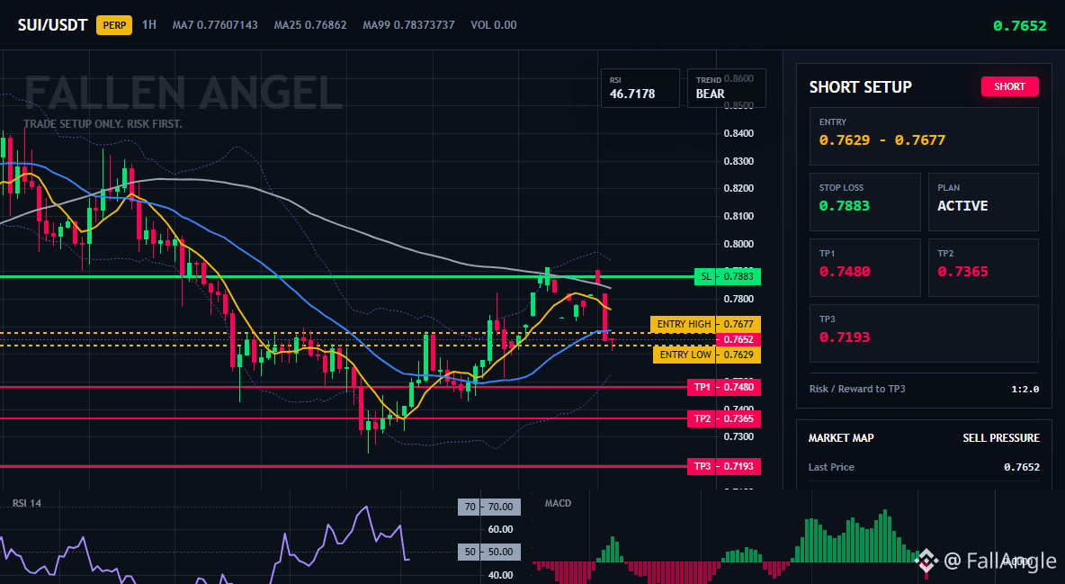Click the RSI 70 level tag
Image resolution: width=1065 pixels, height=584 pixels.
click(489, 507)
